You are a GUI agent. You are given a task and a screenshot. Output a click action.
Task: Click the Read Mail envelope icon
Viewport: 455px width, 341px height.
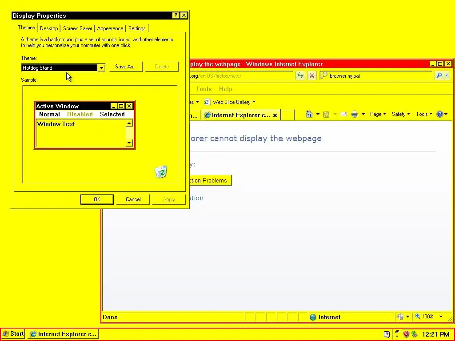pos(344,114)
